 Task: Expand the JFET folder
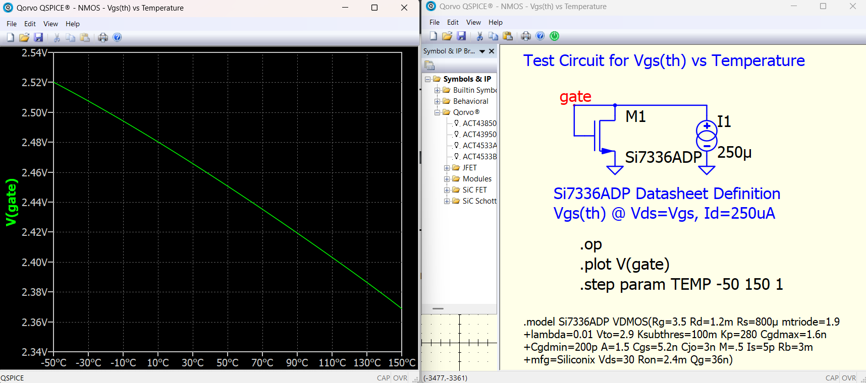tap(447, 168)
